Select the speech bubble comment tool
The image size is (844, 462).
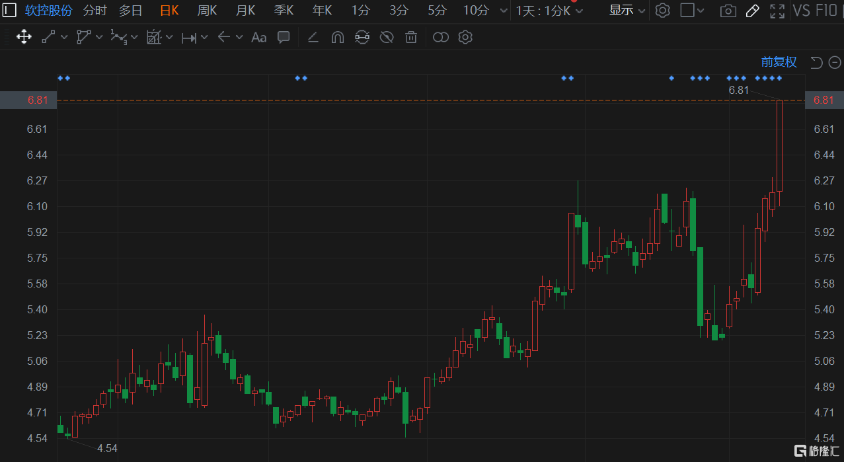point(284,38)
